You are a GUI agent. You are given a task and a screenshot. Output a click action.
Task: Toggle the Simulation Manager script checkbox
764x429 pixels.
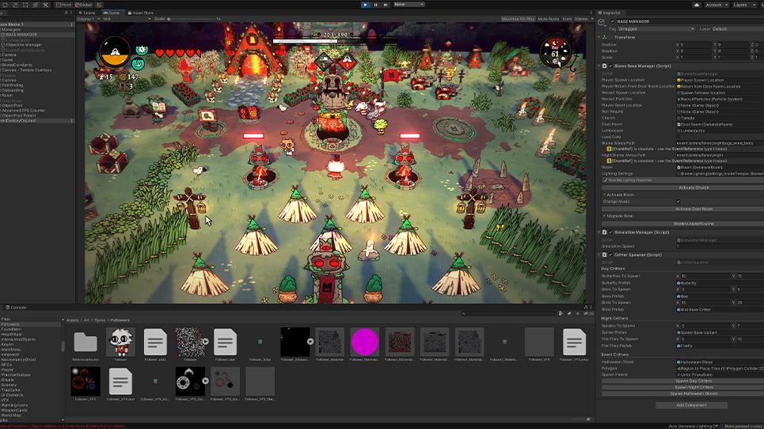(610, 232)
